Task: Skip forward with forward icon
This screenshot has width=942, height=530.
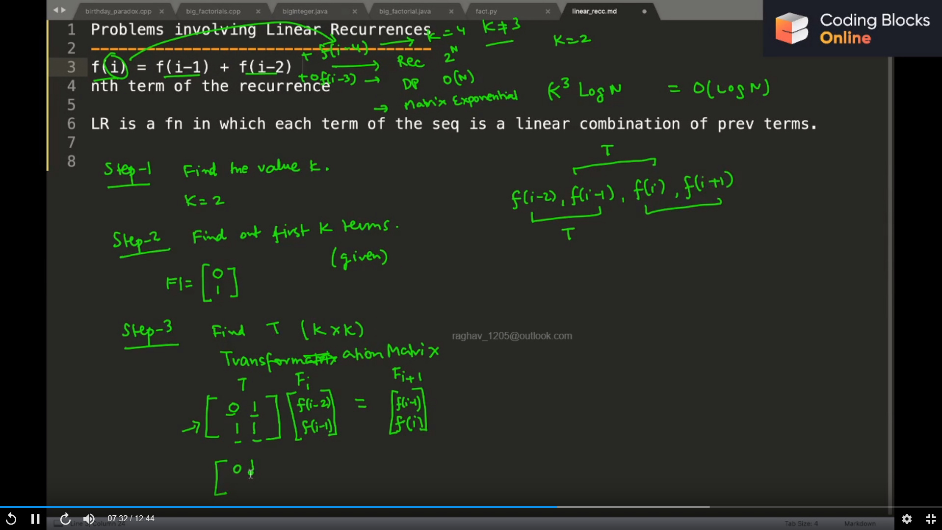Action: click(65, 519)
